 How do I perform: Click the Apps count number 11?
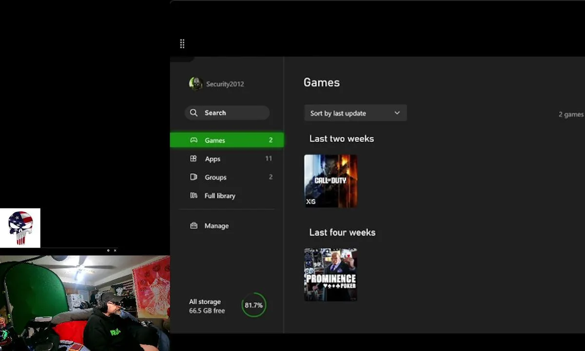pyautogui.click(x=269, y=158)
